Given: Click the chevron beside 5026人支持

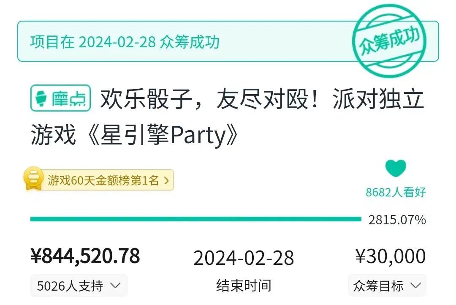Looking at the screenshot, I should [115, 286].
